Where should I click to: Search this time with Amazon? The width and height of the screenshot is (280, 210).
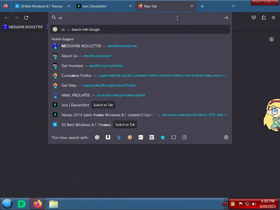click(108, 137)
